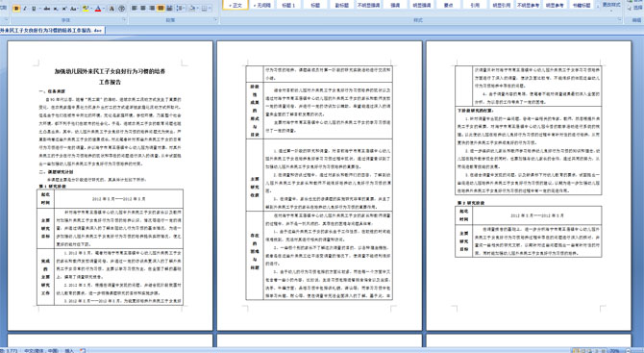Select justify alignment
The image size is (644, 353).
tap(161, 8)
